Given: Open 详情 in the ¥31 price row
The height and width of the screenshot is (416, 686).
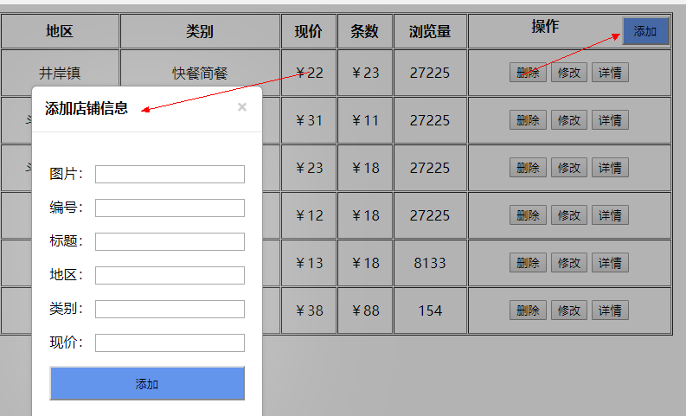Looking at the screenshot, I should pyautogui.click(x=610, y=120).
